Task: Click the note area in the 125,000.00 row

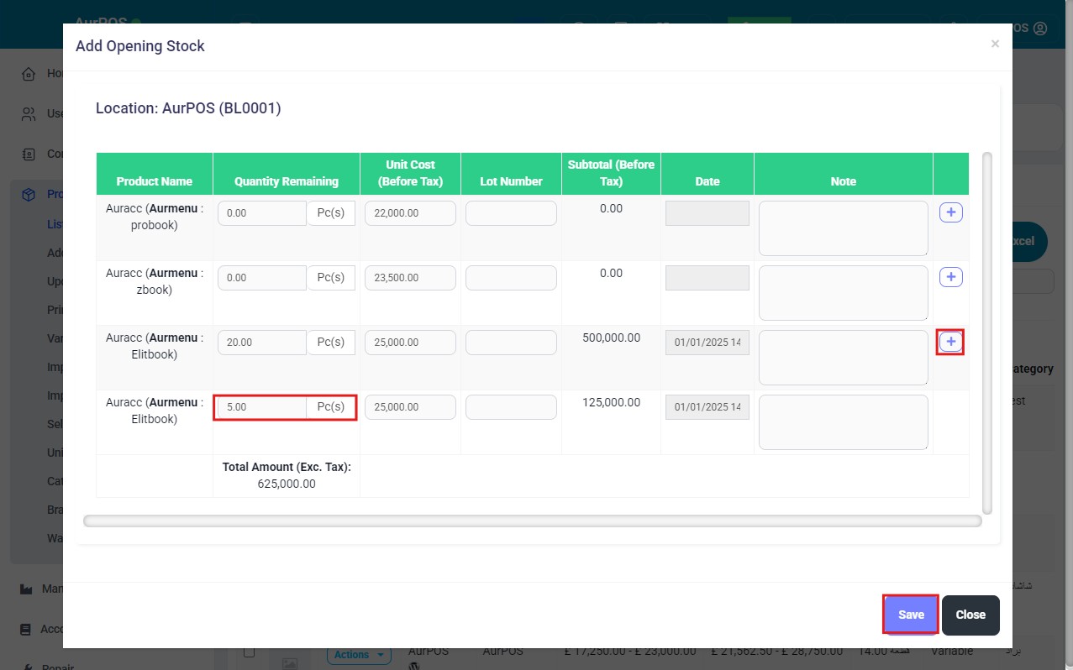Action: click(x=844, y=422)
